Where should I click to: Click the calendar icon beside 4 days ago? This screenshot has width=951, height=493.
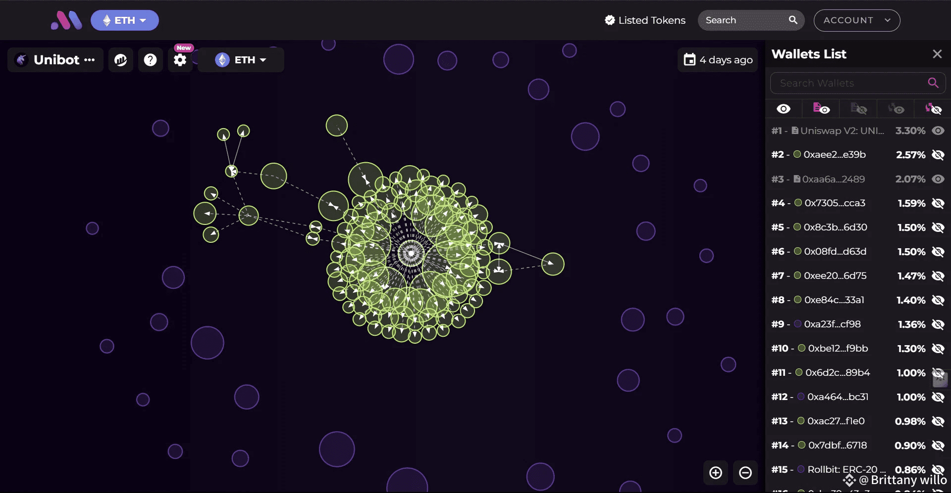coord(689,59)
